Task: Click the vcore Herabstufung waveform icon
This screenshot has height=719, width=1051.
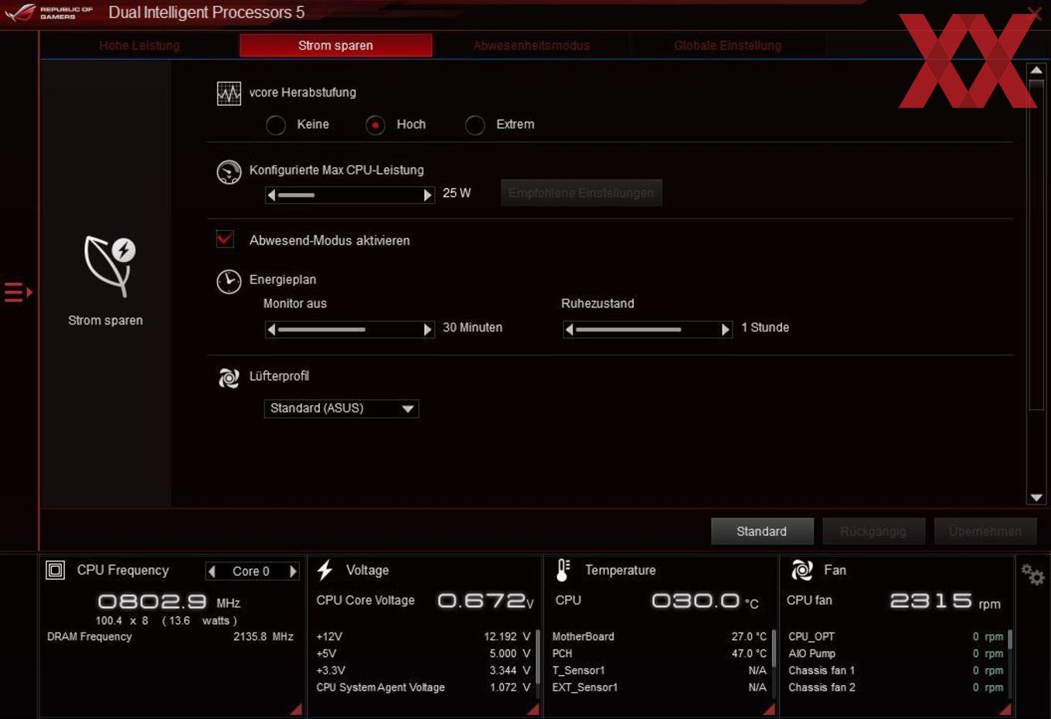Action: coord(229,93)
